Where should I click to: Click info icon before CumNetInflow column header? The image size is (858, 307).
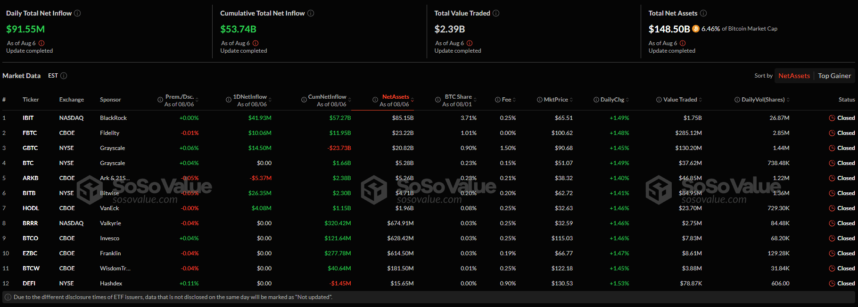pyautogui.click(x=304, y=100)
